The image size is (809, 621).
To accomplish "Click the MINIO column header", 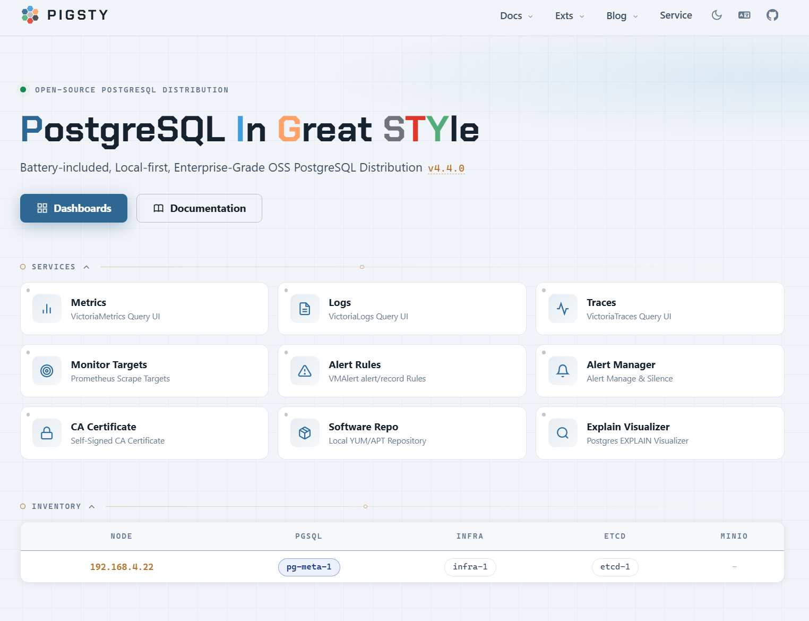I will coord(734,536).
